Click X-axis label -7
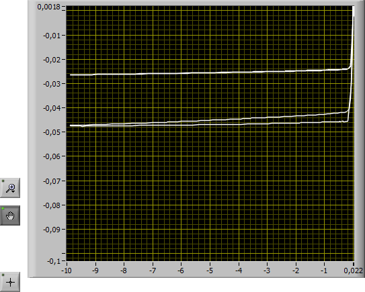 pos(153,271)
